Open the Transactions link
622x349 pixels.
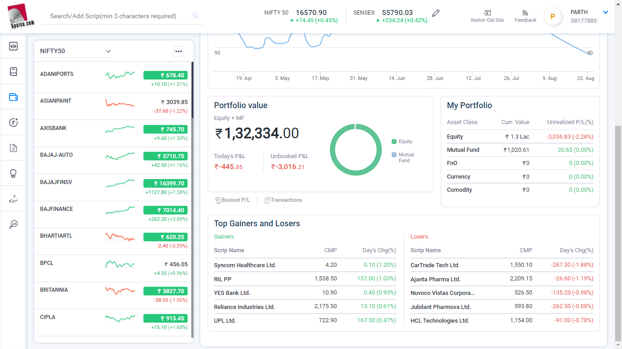[x=283, y=200]
